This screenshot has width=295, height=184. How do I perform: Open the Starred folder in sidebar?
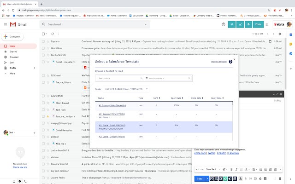tap(13, 51)
